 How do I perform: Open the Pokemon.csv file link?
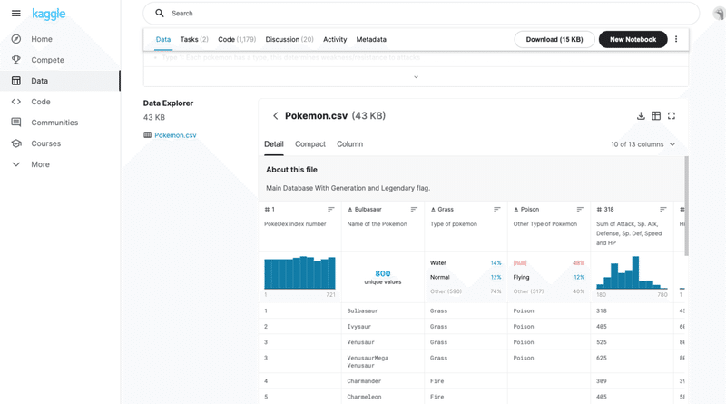175,135
